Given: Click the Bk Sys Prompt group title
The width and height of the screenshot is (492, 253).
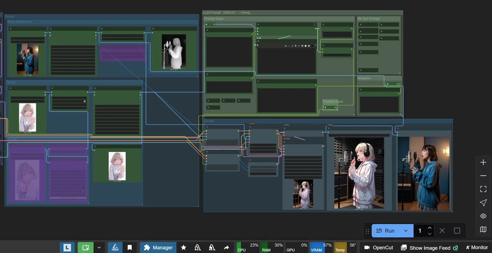Looking at the screenshot, I should click(x=369, y=19).
